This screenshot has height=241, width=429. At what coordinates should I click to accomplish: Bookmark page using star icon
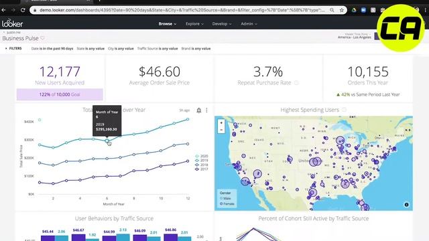point(342,10)
